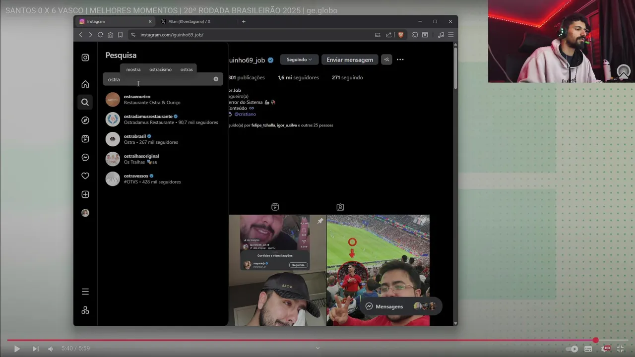The image size is (635, 357).
Task: Open browser main menu hamburger icon
Action: pos(450,35)
